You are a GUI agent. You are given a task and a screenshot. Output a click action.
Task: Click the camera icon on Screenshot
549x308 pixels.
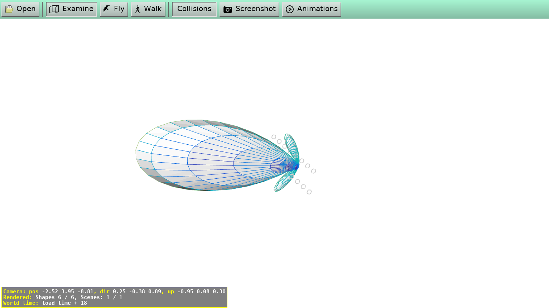pyautogui.click(x=228, y=9)
